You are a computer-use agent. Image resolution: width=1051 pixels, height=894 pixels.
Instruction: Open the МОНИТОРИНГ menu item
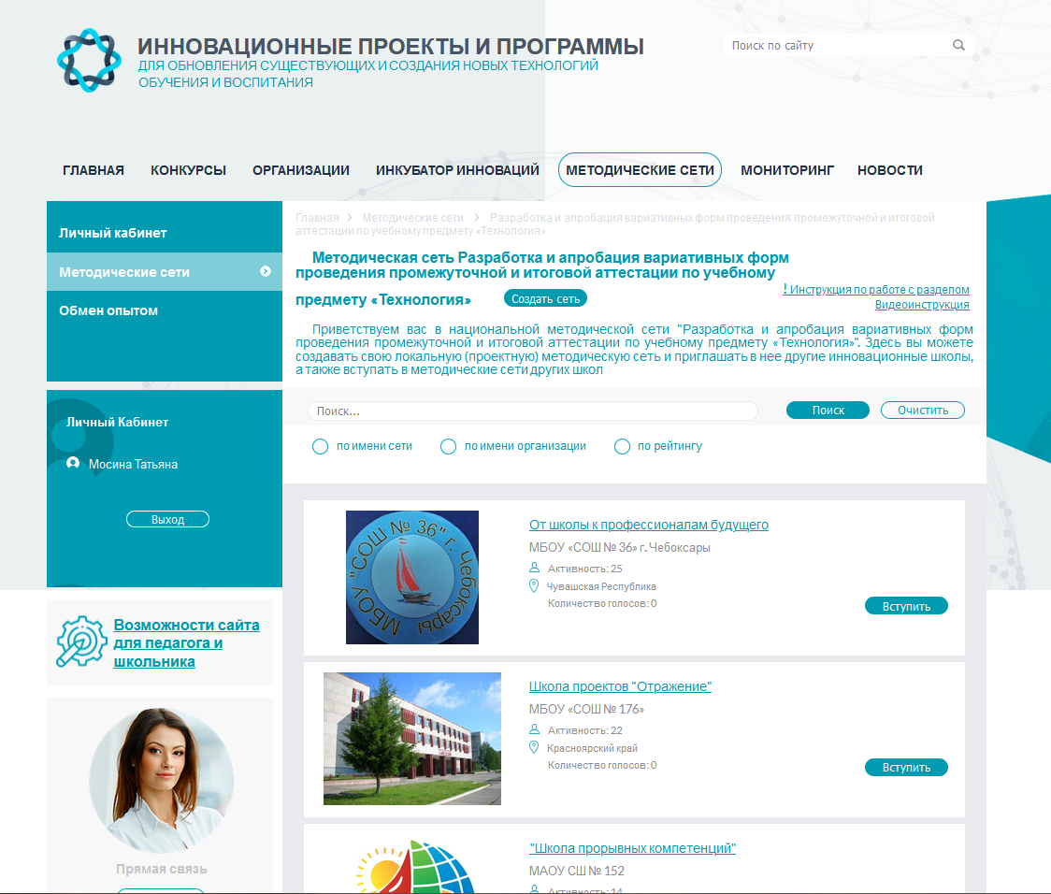[x=787, y=170]
